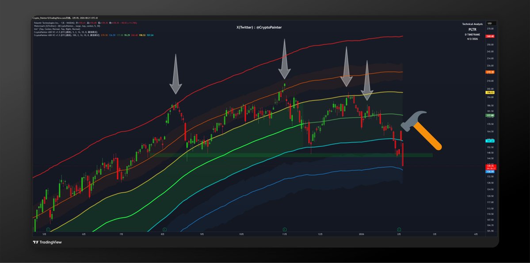Image resolution: width=530 pixels, height=263 pixels.
Task: Click the 12月 time axis label
Action: pos(320,234)
